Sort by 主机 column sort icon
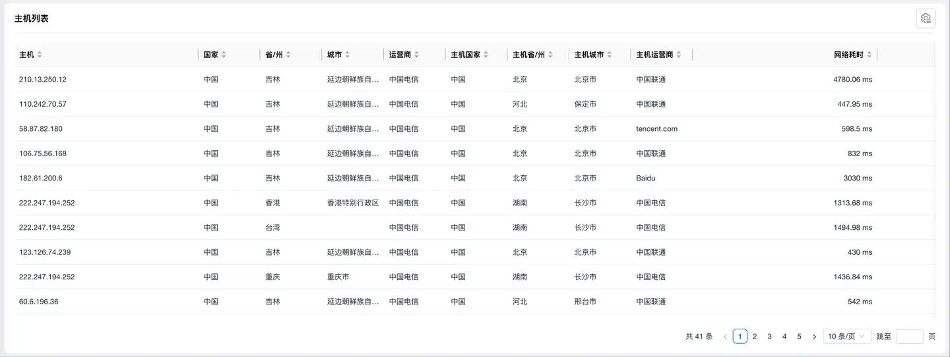The width and height of the screenshot is (950, 357). [40, 55]
